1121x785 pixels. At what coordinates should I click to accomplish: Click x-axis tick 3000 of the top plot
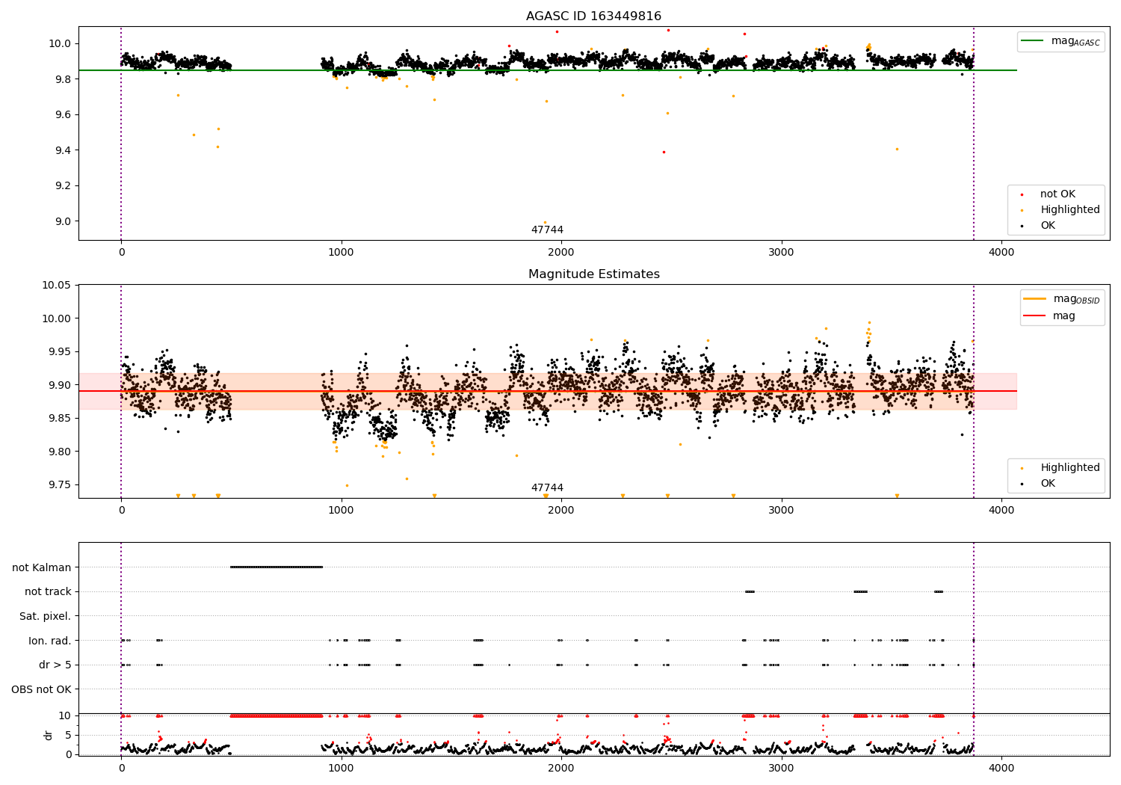[x=782, y=252]
